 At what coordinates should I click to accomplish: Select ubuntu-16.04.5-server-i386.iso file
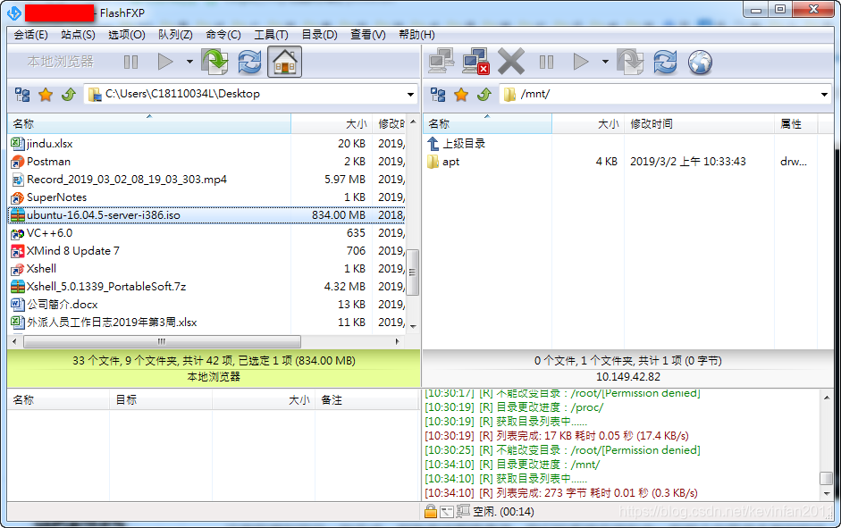click(x=206, y=215)
